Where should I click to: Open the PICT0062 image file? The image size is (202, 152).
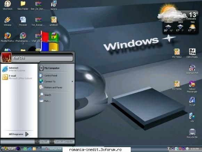tap(177, 53)
